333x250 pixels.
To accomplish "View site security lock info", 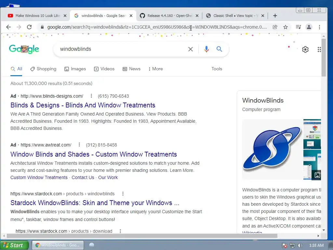I will click(42, 27).
